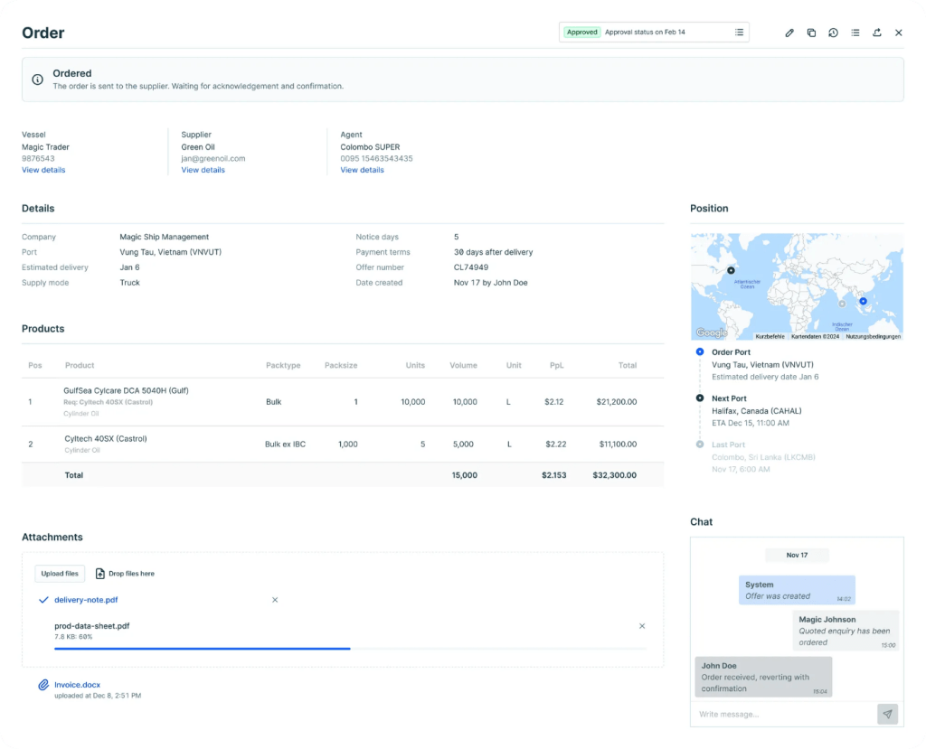Select the Next Port Halifax timeline marker
The width and height of the screenshot is (926, 749).
click(x=700, y=398)
